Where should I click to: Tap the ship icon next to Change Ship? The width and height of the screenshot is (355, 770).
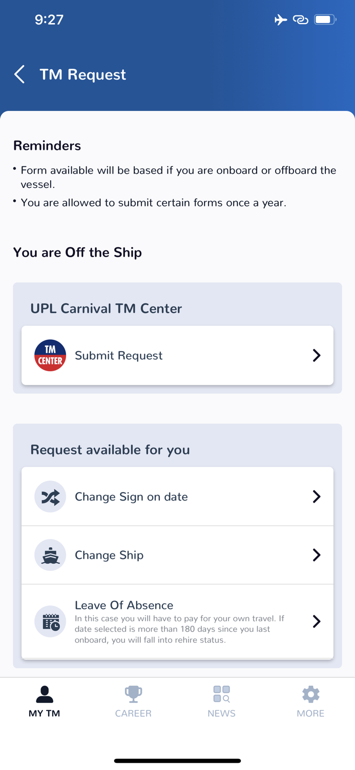pyautogui.click(x=50, y=555)
